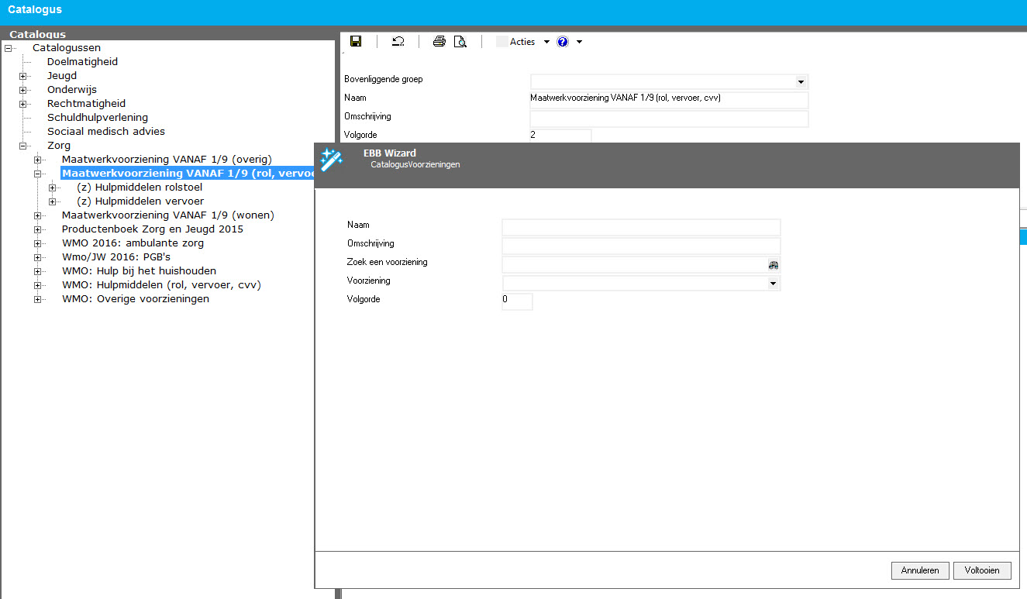Open the Voorziening dropdown in wizard
The image size is (1027, 599).
[x=773, y=284]
